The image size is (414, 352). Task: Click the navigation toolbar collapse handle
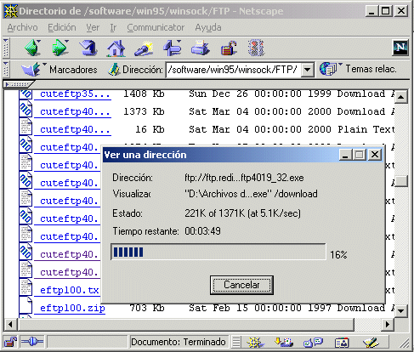point(6,48)
